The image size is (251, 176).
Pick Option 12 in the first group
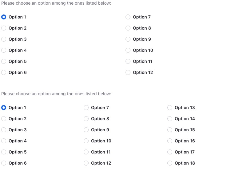128,72
